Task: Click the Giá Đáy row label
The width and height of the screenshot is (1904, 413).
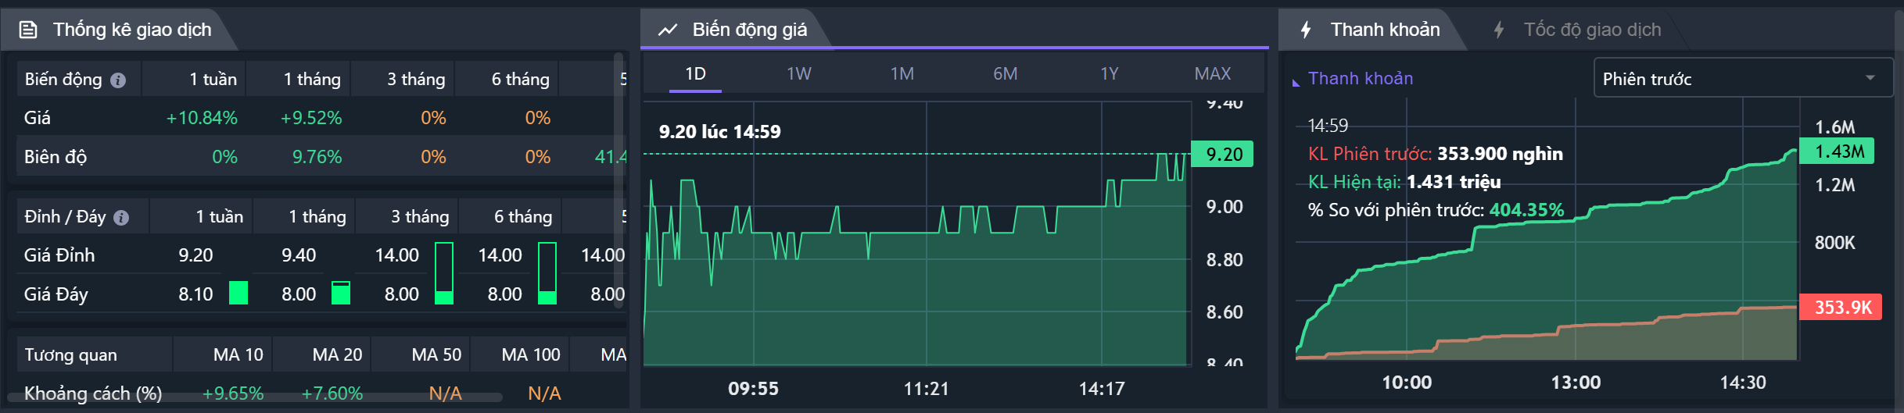Action: [56, 294]
